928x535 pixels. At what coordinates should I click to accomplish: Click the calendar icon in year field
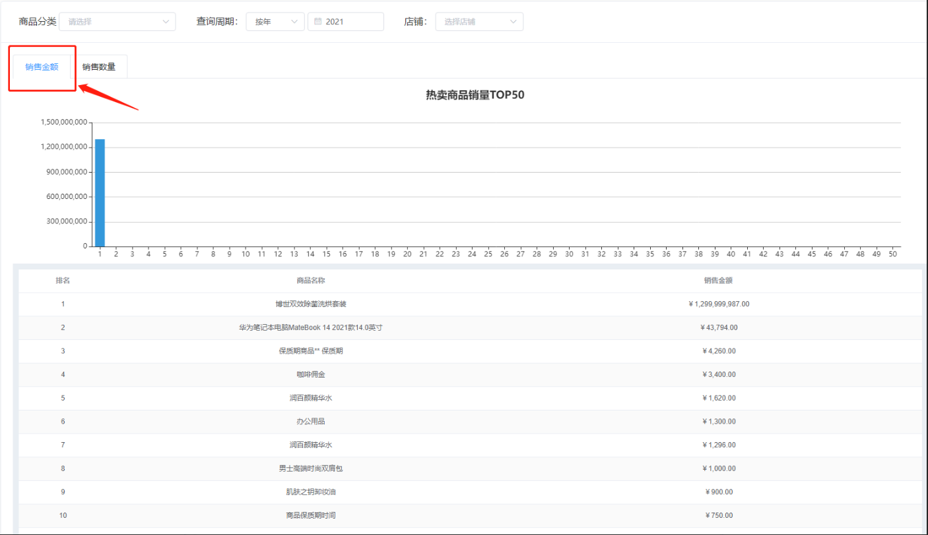[317, 22]
